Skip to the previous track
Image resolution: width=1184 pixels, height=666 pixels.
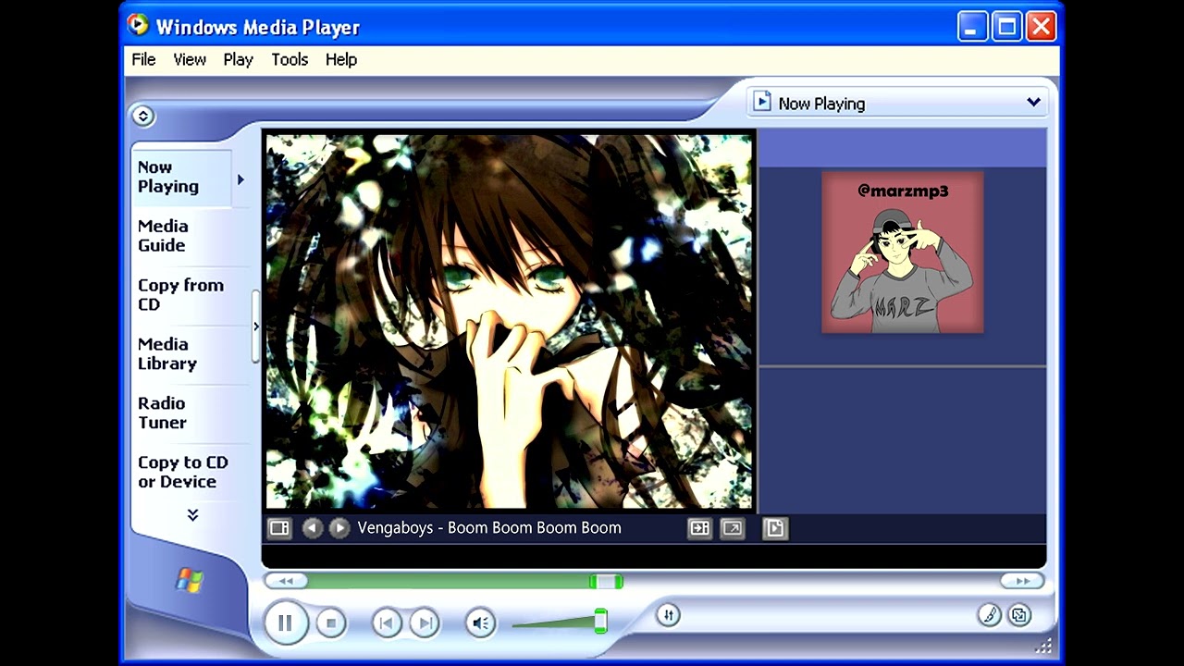pyautogui.click(x=387, y=623)
